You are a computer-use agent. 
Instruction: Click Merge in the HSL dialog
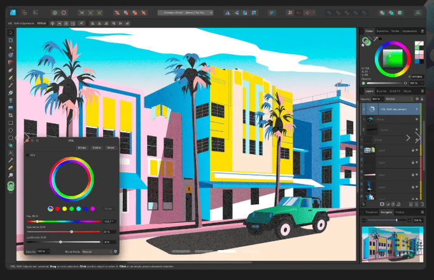82,148
